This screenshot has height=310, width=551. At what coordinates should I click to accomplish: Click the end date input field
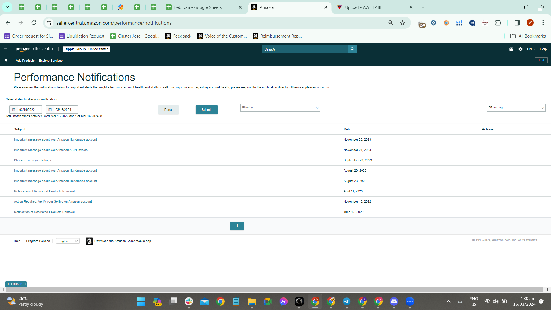(66, 110)
